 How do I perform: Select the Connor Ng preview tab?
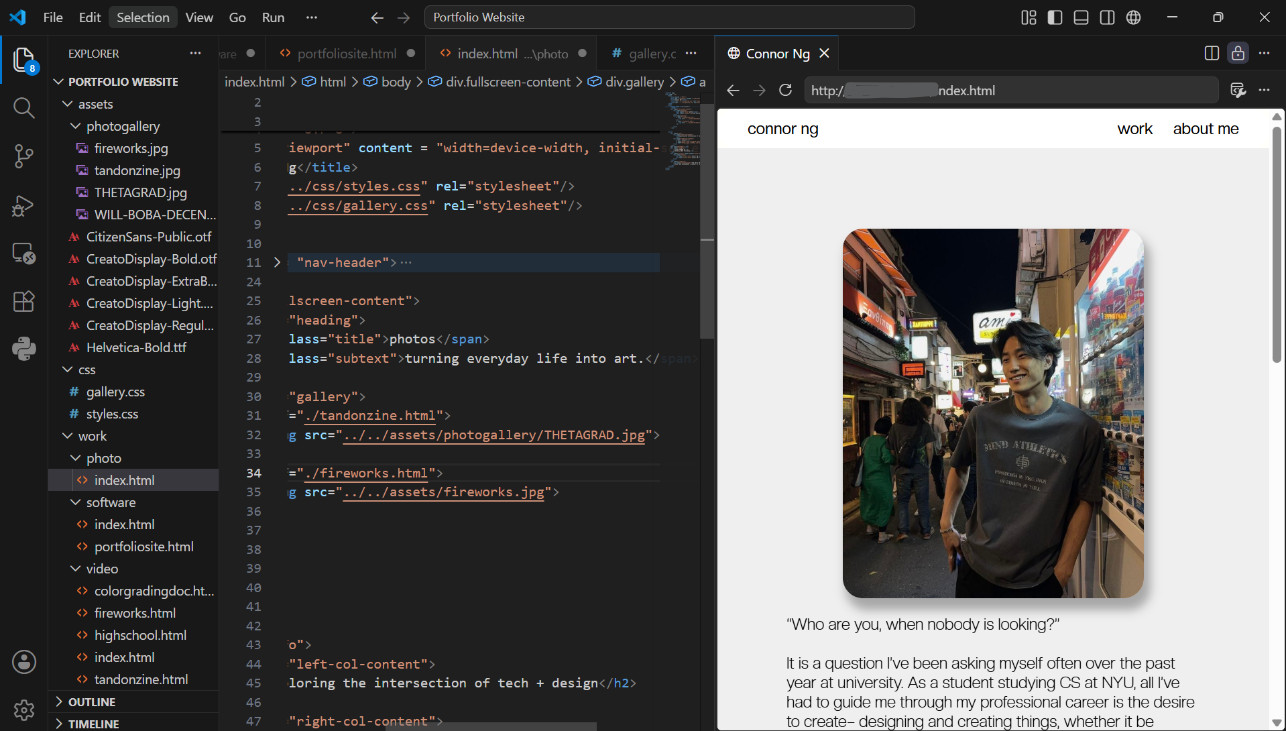778,54
